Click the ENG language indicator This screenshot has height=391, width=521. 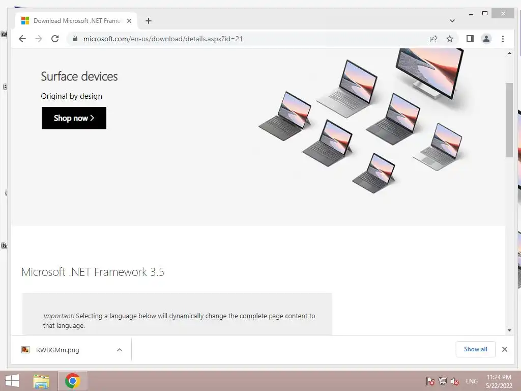472,381
